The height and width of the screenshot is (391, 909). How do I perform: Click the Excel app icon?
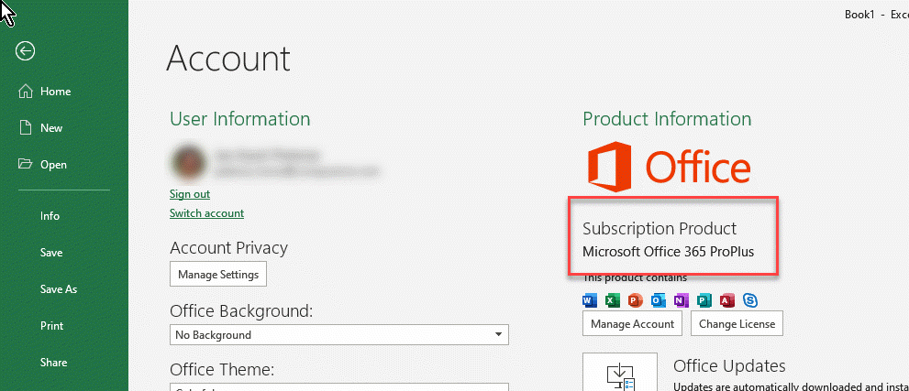(x=612, y=300)
